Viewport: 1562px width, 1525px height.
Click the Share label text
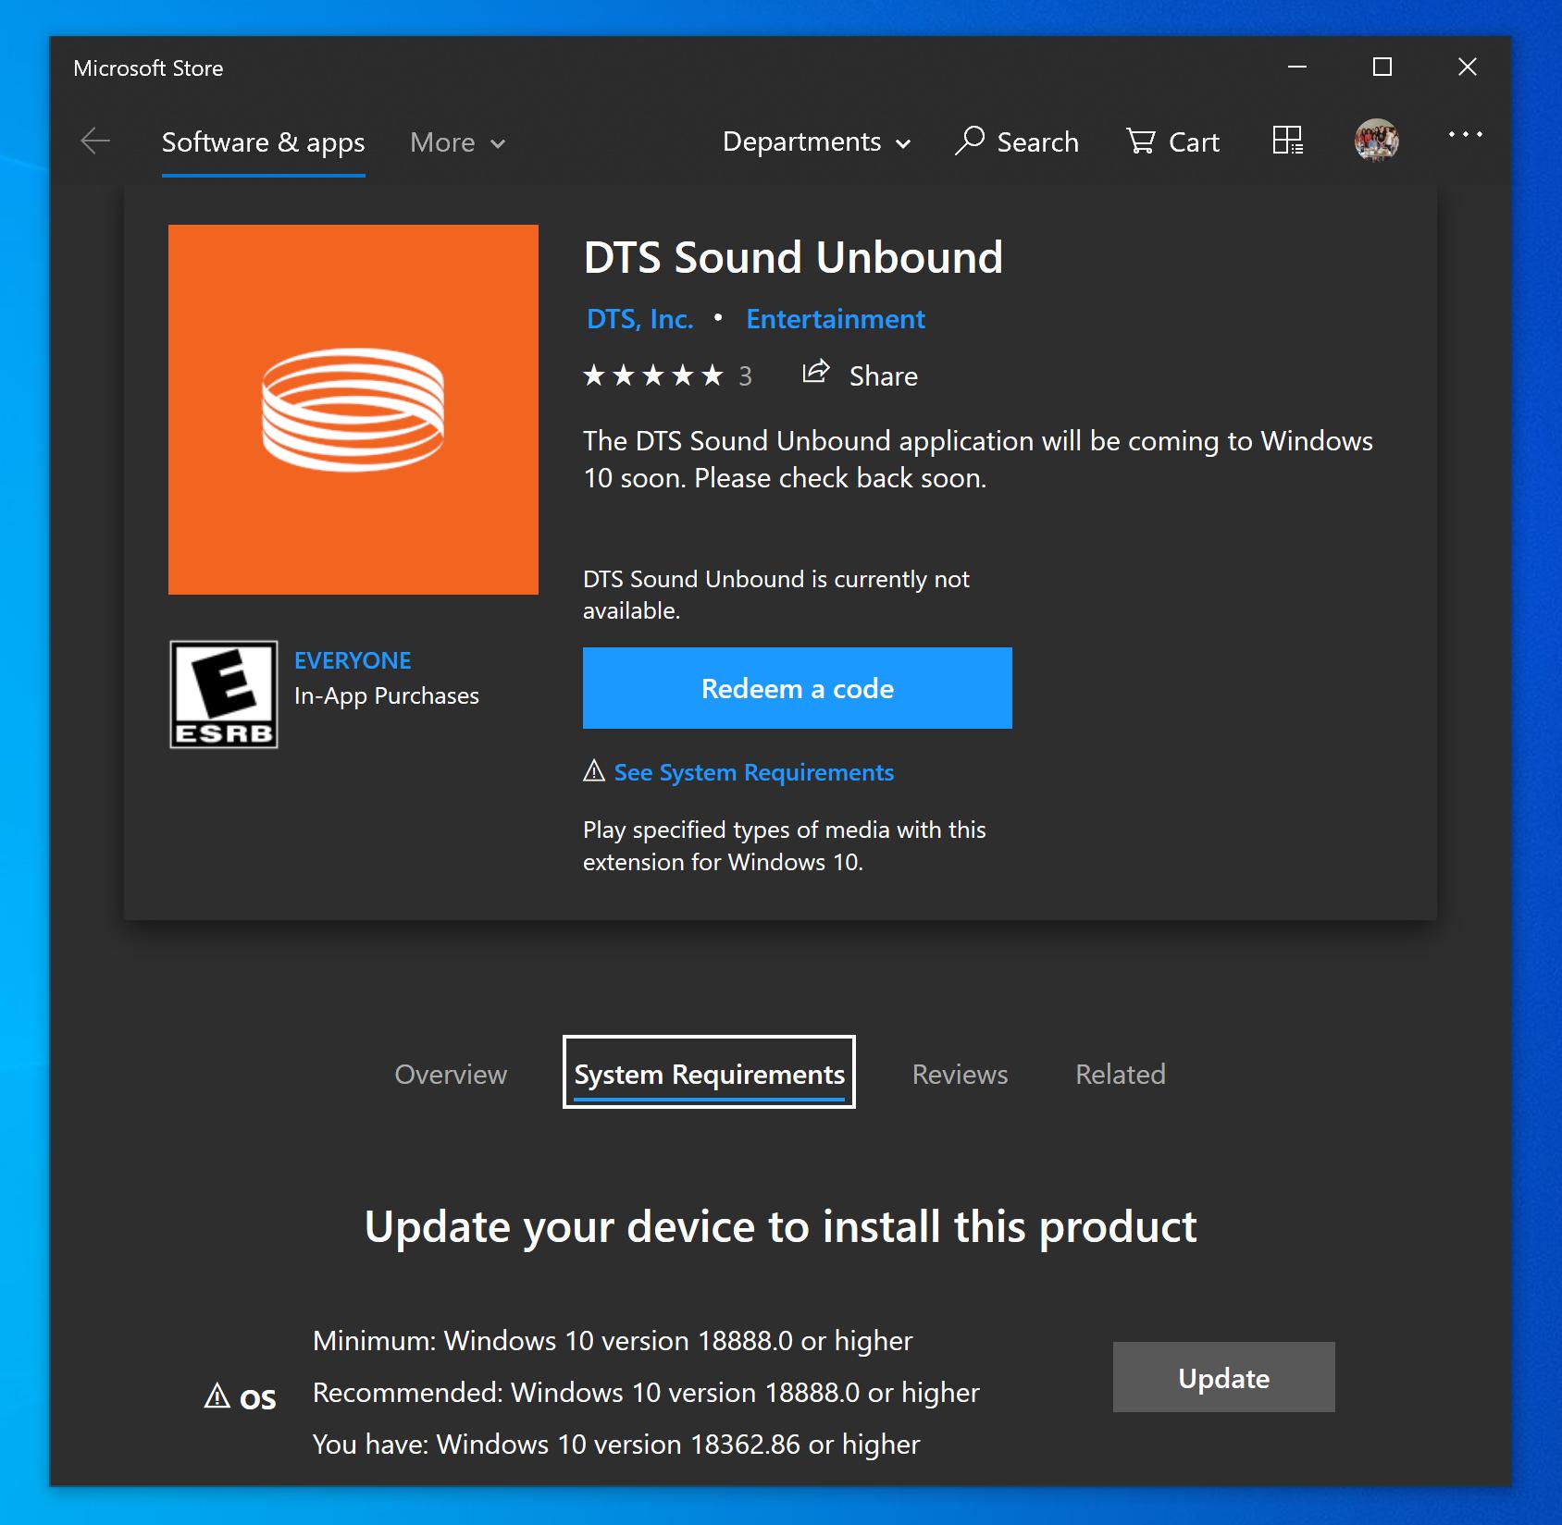[x=884, y=376]
